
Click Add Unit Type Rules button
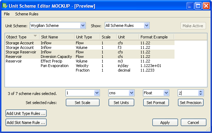26,113
